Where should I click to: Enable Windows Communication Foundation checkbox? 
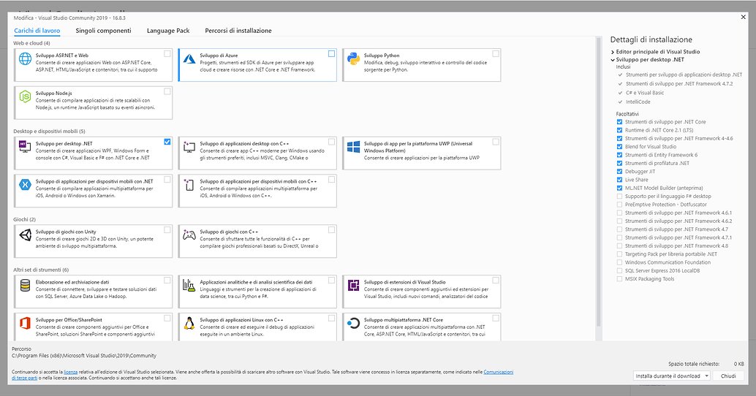pyautogui.click(x=620, y=262)
